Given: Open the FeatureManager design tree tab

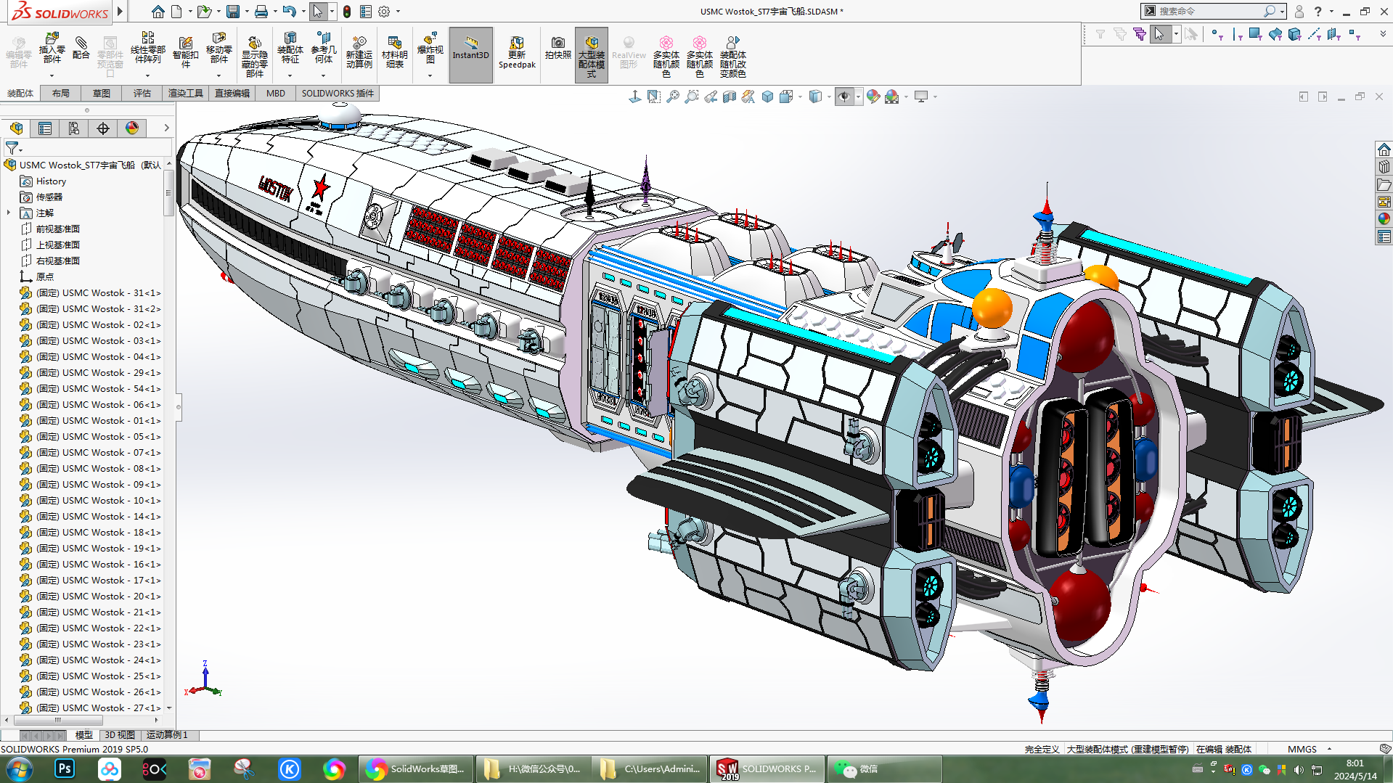Looking at the screenshot, I should tap(16, 128).
